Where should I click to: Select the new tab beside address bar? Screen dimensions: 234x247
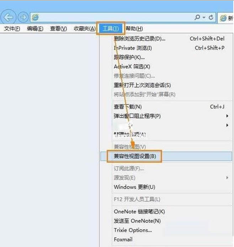(x=226, y=18)
